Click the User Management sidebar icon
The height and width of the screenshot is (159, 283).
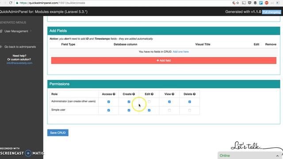[1, 31]
